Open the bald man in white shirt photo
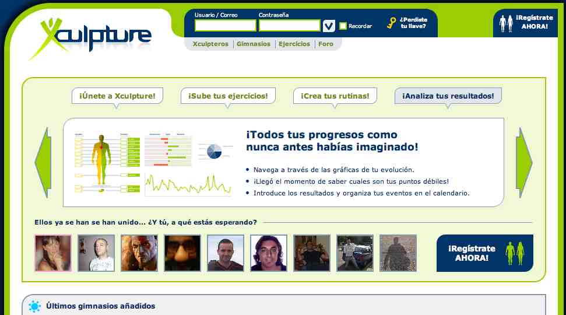The height and width of the screenshot is (315, 566). coord(96,253)
